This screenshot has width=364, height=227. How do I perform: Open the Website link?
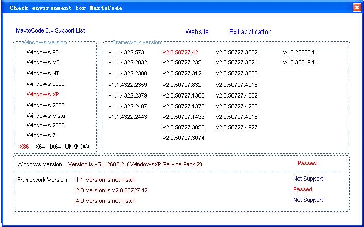tap(197, 32)
